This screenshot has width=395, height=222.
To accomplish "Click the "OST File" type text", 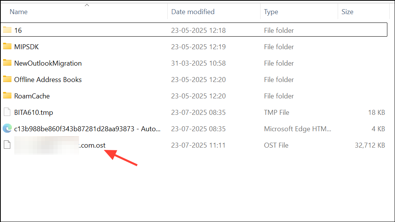I will 276,145.
